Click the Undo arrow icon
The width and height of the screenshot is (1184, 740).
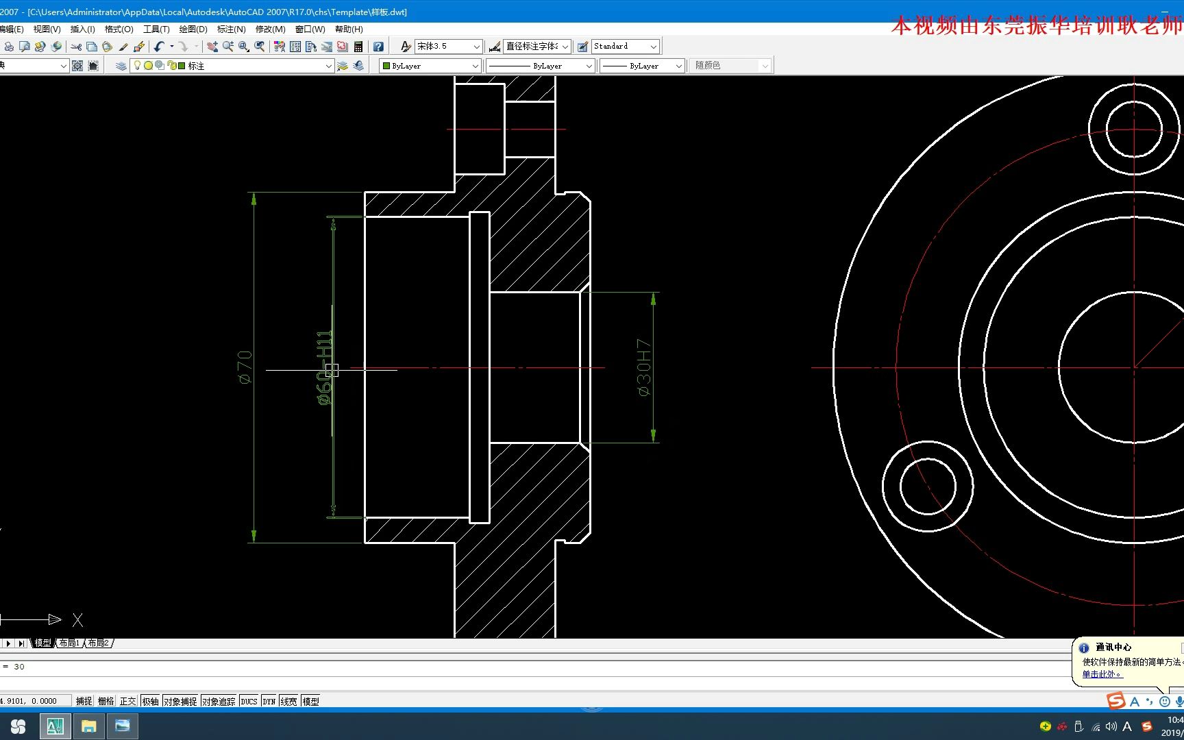[159, 47]
